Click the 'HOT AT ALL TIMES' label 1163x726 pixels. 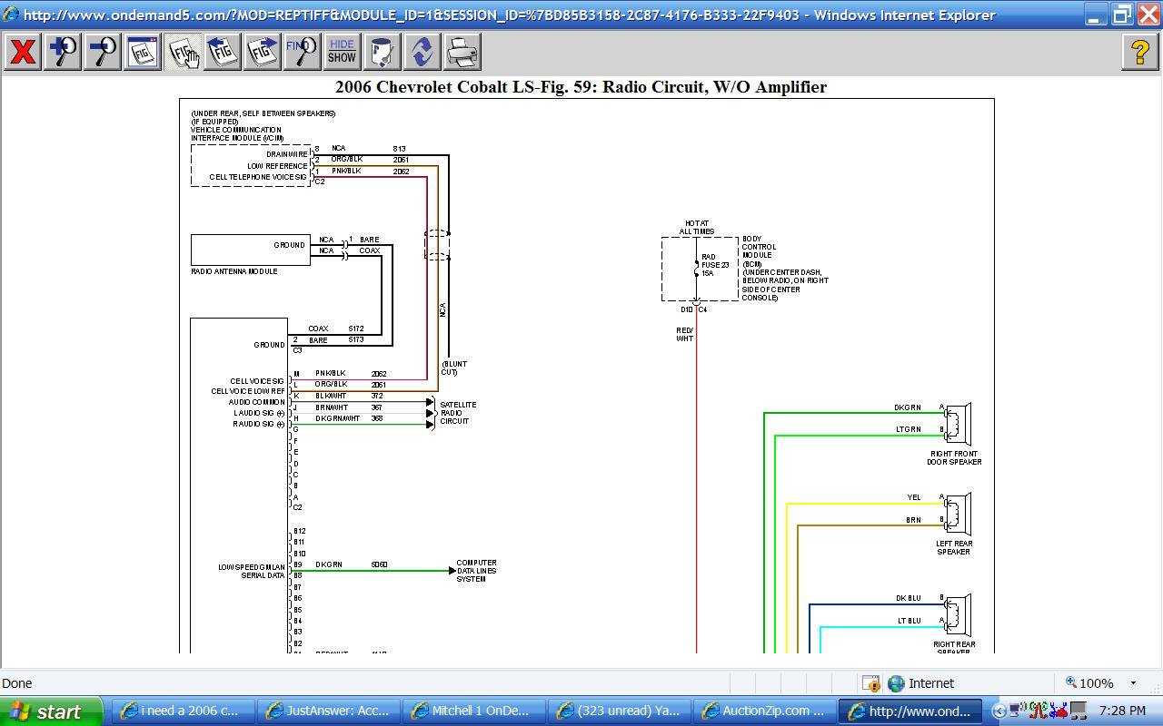[697, 227]
